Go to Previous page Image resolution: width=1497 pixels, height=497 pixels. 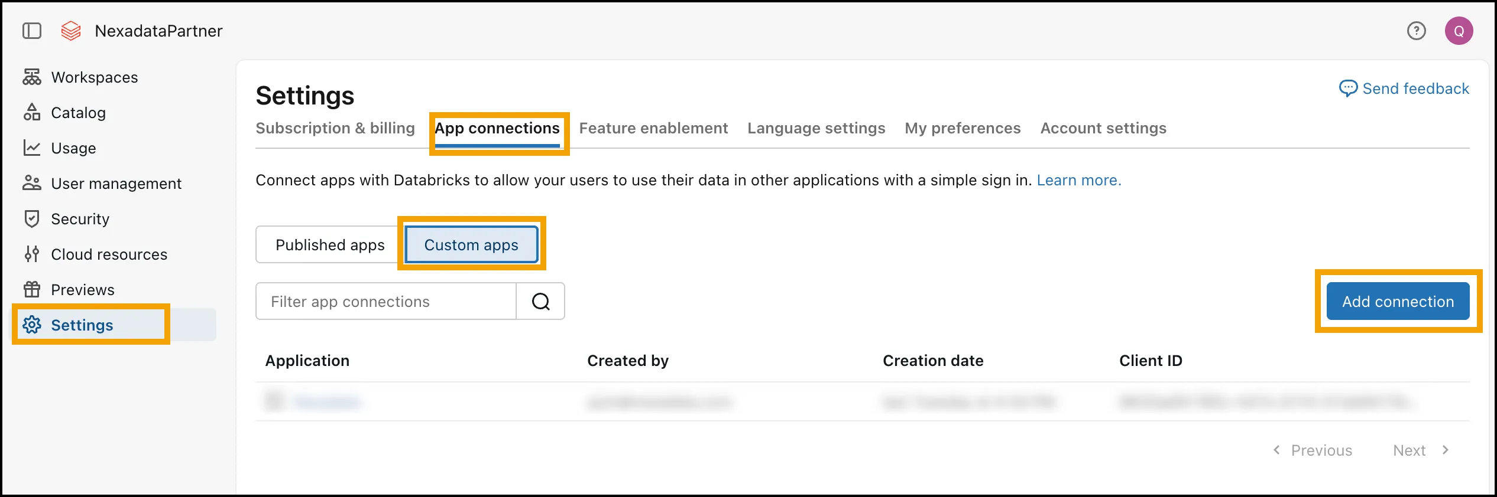click(x=1312, y=450)
